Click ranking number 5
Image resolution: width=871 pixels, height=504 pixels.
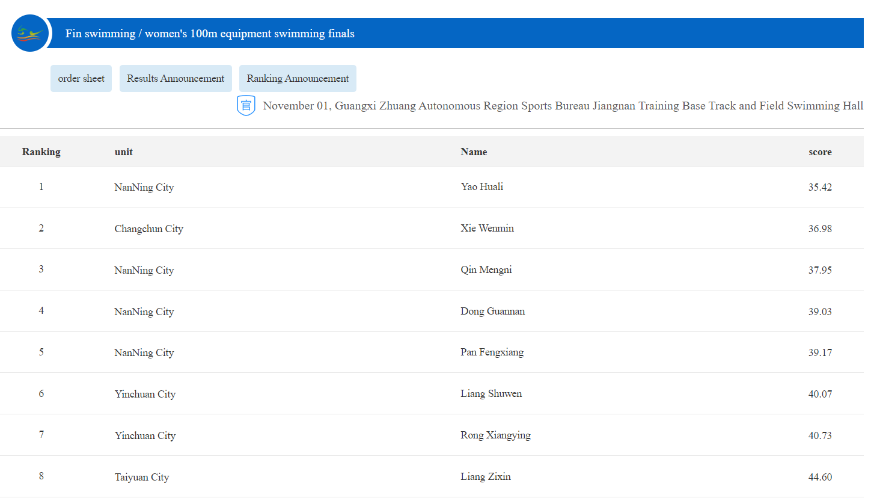(x=41, y=352)
